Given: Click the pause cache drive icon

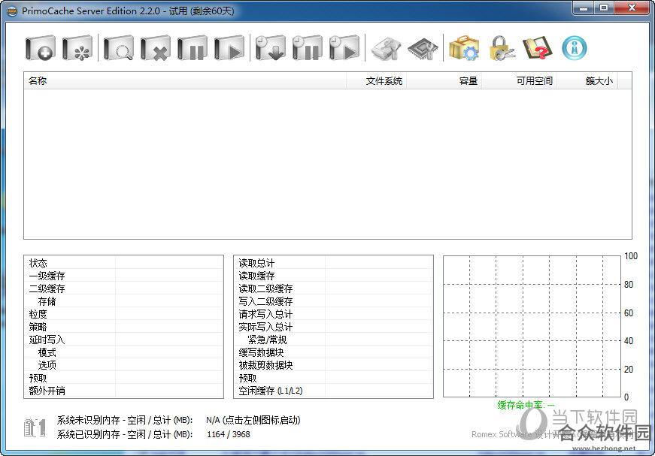Looking at the screenshot, I should tap(193, 48).
